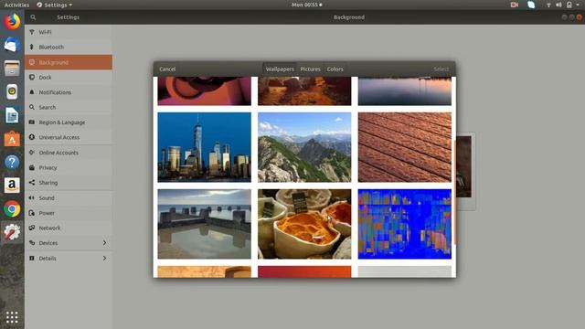Open Power settings
585x329 pixels.
[69, 213]
